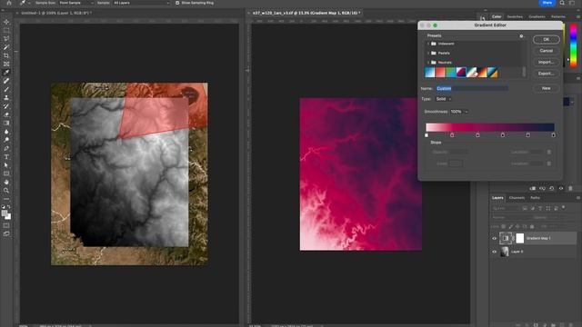Select the Zoom tool

tap(6, 190)
